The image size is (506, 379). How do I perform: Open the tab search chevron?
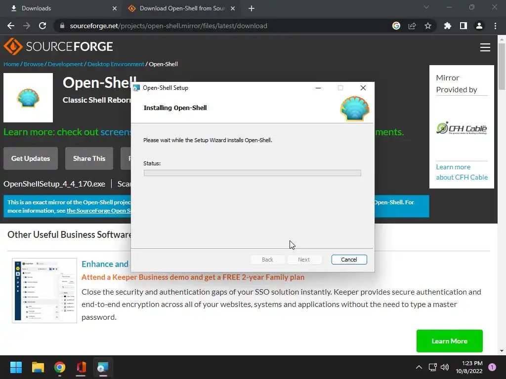(426, 7)
